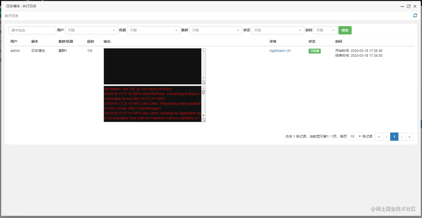This screenshot has width=422, height=218.
Task: Click the red error log scrollbar thumb
Action: pos(203,92)
